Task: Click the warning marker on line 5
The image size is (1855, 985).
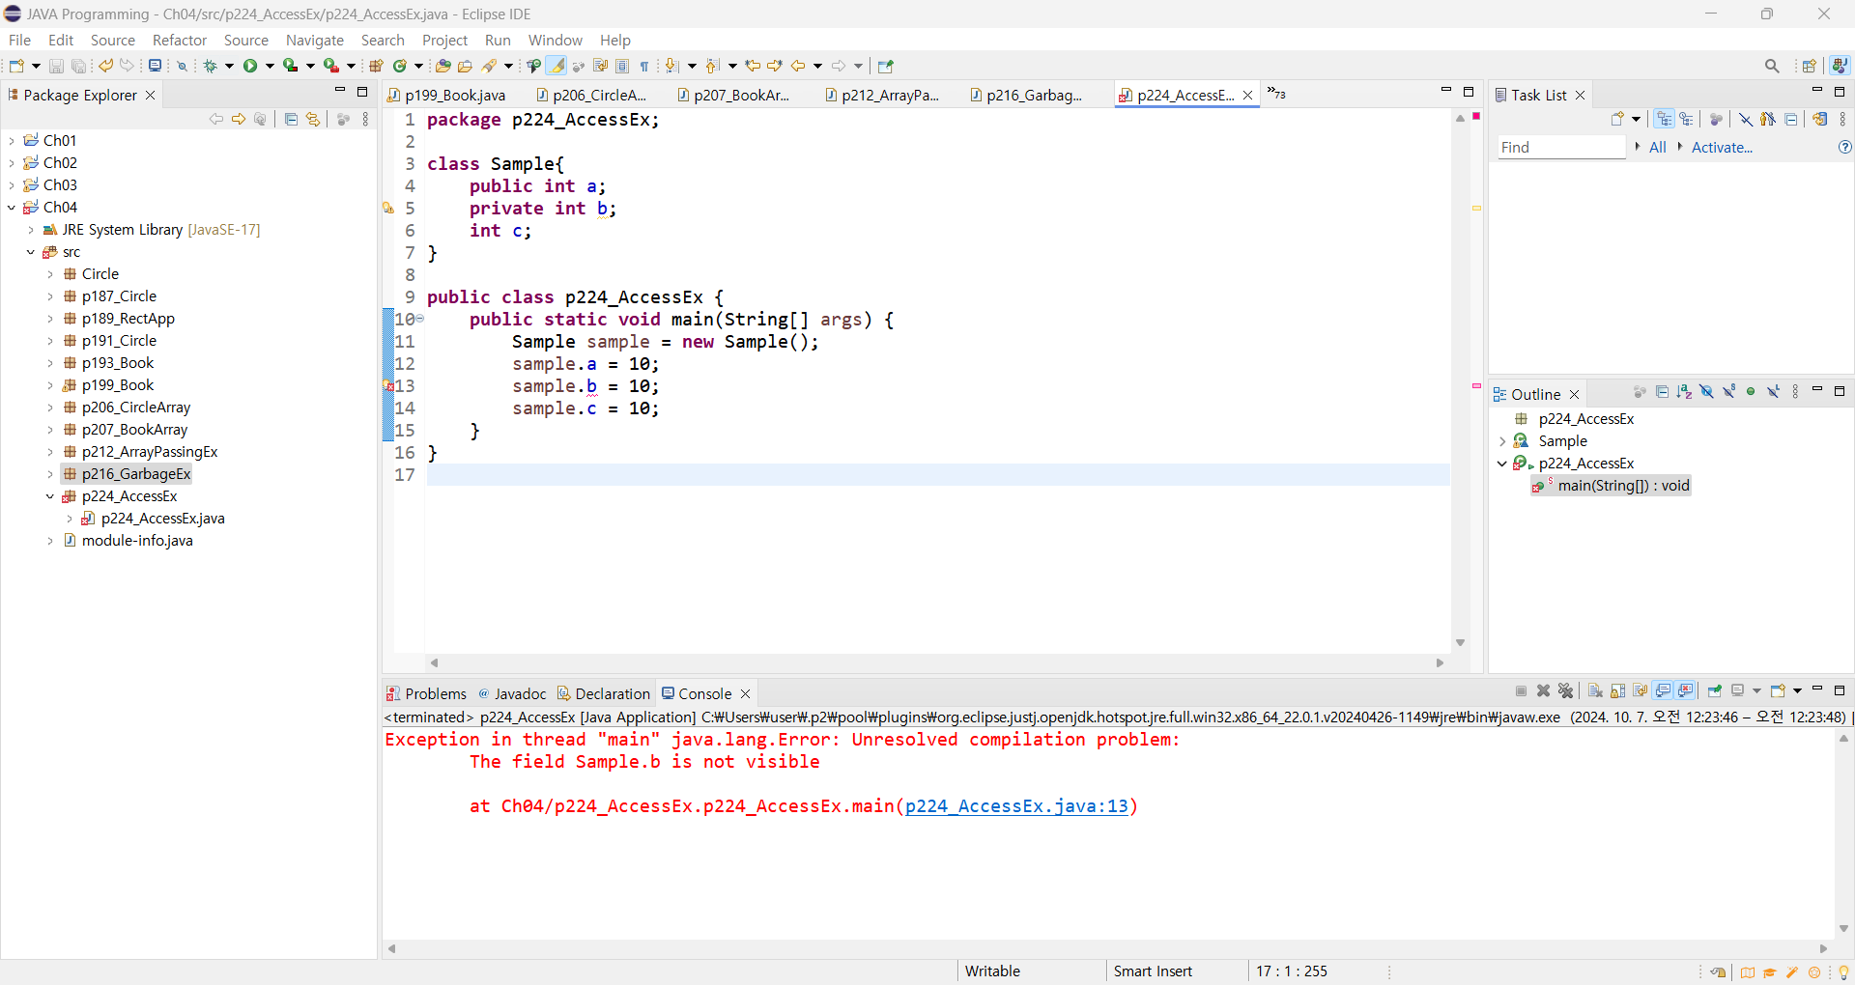Action: (x=387, y=208)
